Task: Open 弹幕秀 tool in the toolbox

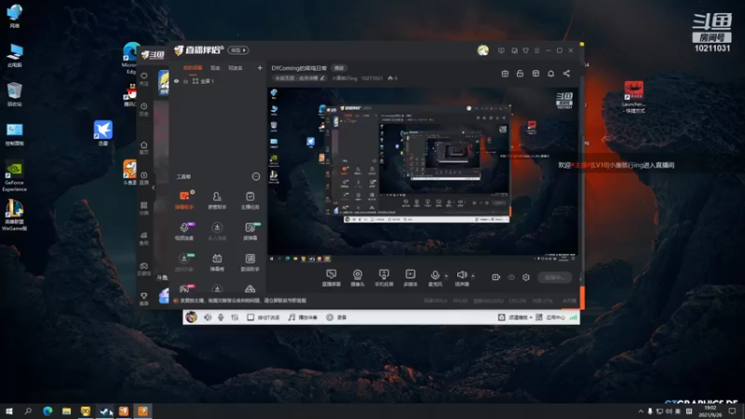Action: pos(217,262)
